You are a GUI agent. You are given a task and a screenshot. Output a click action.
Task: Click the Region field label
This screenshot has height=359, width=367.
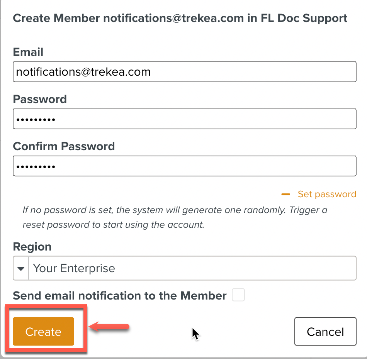32,247
